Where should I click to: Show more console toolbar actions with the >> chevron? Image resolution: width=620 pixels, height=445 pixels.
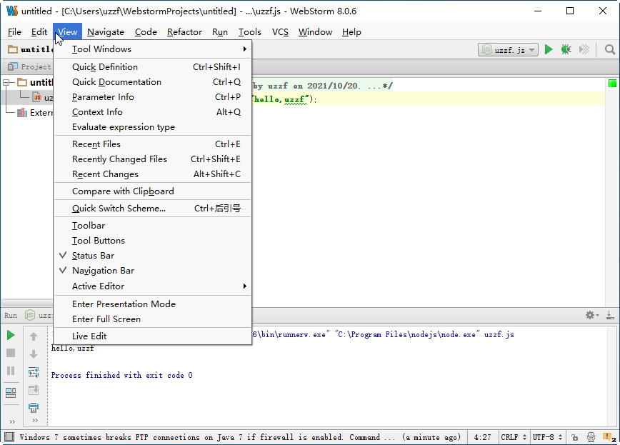[35, 420]
